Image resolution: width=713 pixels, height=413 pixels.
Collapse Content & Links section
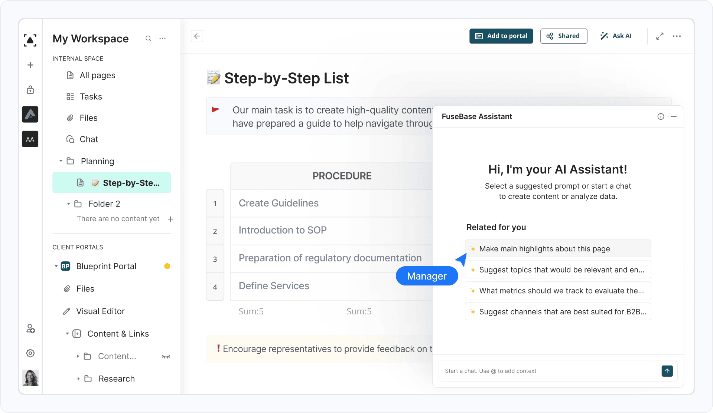pyautogui.click(x=67, y=334)
